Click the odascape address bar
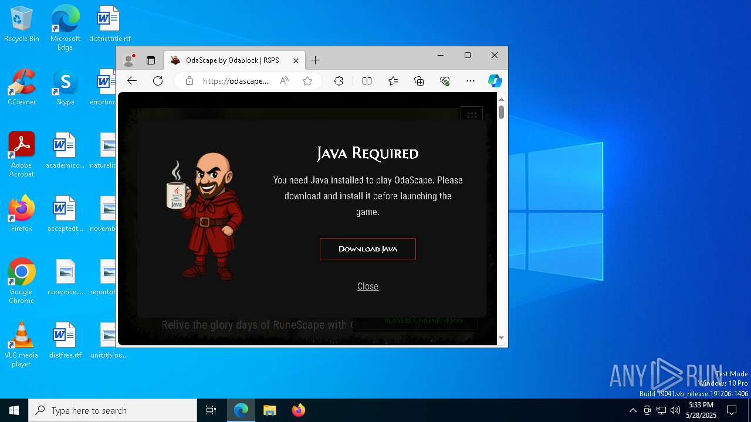The height and width of the screenshot is (422, 751). (236, 81)
